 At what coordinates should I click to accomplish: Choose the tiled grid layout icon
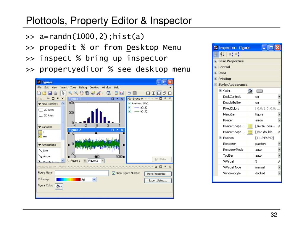pos(148,93)
